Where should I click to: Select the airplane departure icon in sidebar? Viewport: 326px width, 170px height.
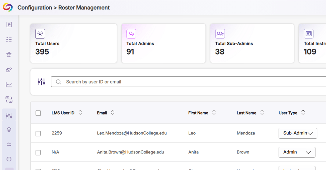click(9, 70)
